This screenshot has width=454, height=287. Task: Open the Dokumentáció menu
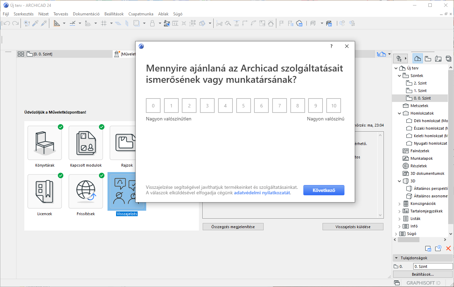coord(86,14)
